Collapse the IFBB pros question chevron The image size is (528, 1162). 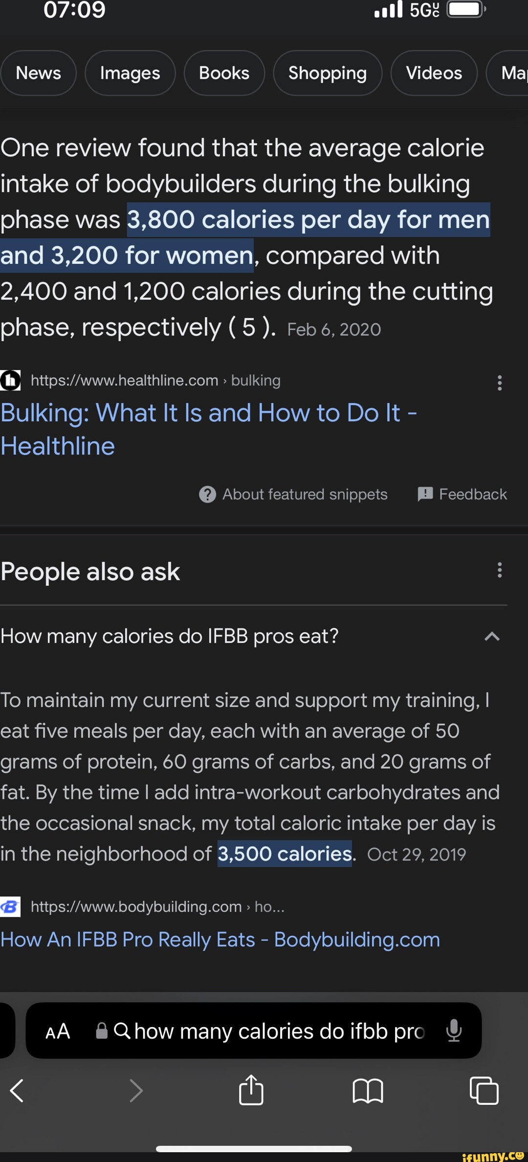coord(492,636)
